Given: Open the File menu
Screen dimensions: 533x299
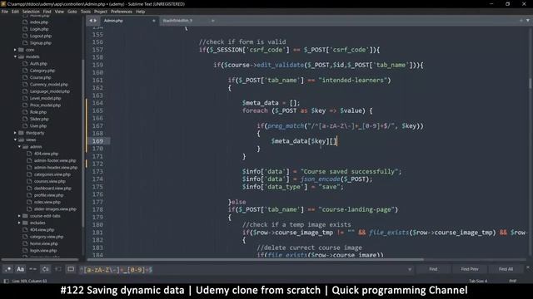Looking at the screenshot, I should [x=5, y=12].
